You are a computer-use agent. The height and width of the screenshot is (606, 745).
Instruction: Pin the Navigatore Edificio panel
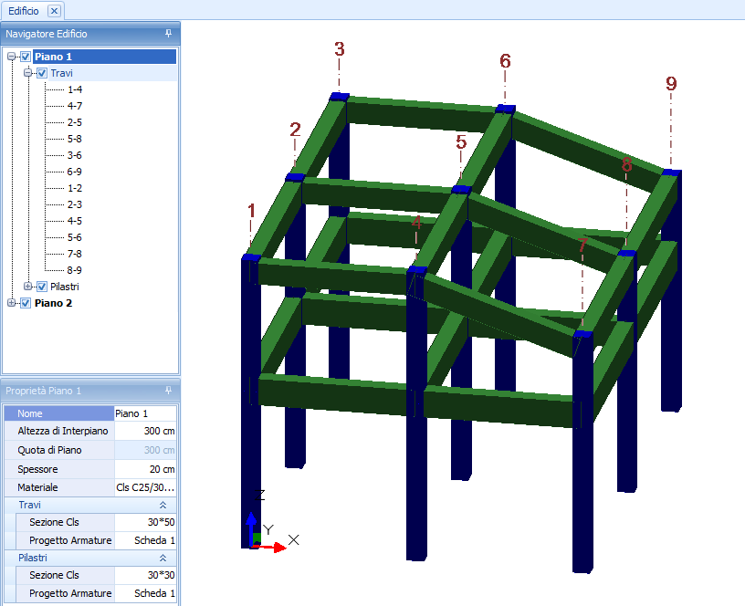click(168, 33)
